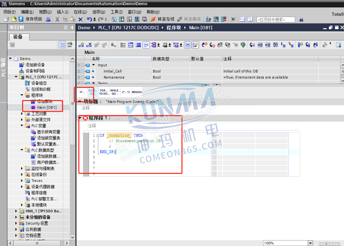Toggle the favorites star button in the editor
The width and height of the screenshot is (344, 246).
[x=195, y=45]
